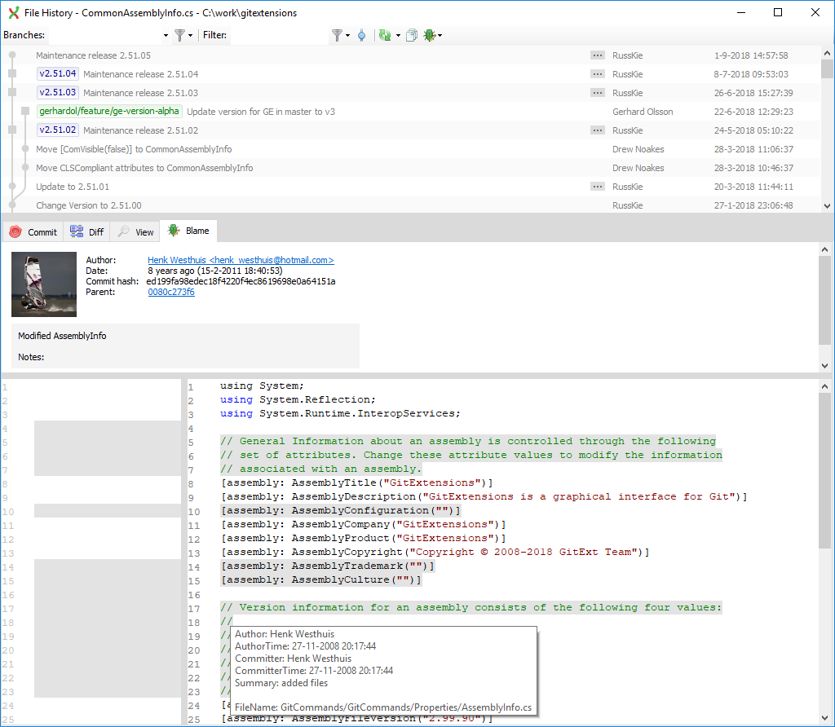Viewport: 835px width, 727px height.
Task: Follow the 0080c273f6 parent commit link
Action: click(170, 292)
